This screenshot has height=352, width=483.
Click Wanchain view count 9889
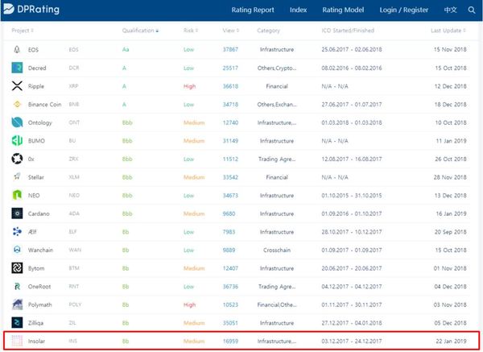(x=229, y=250)
